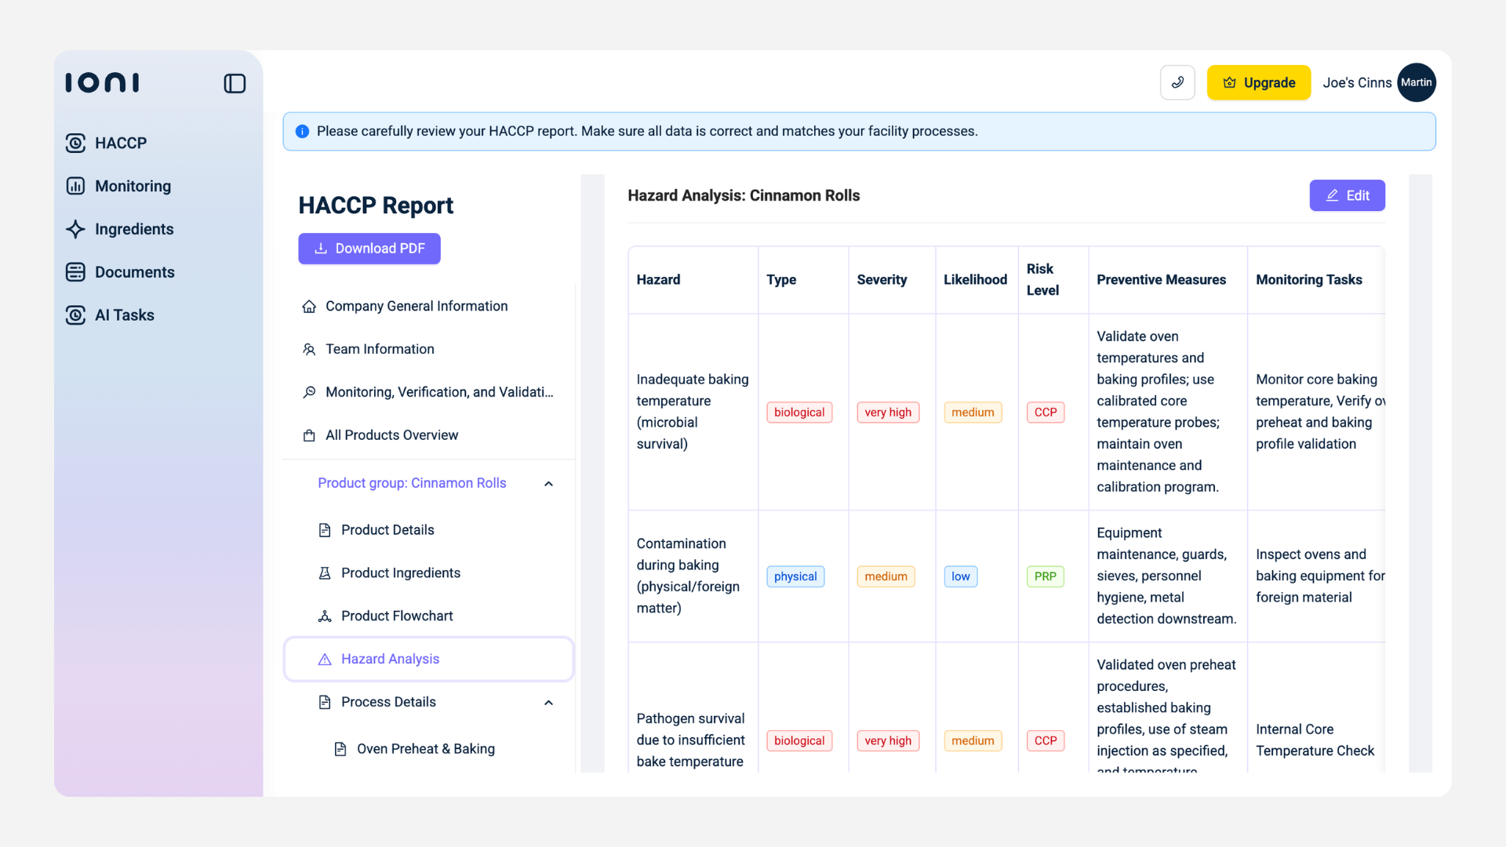Select Product Flowchart in report menu
The width and height of the screenshot is (1506, 847).
(x=396, y=616)
